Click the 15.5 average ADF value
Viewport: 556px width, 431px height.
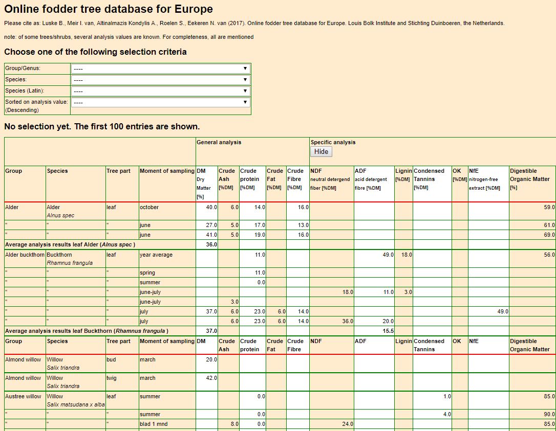[388, 331]
